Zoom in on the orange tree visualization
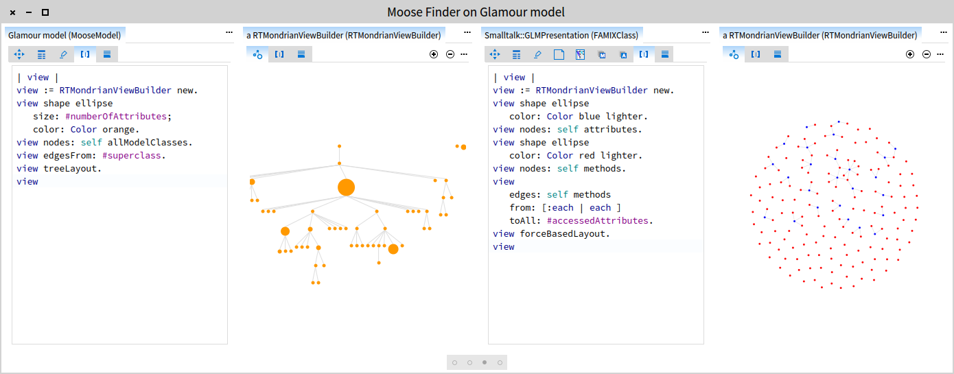 coord(434,54)
